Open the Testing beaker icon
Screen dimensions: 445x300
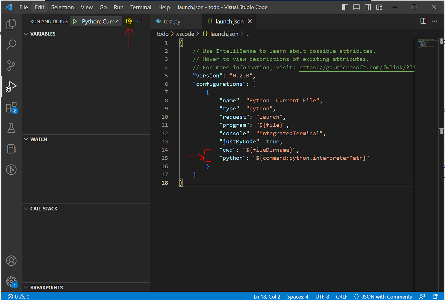point(11,128)
